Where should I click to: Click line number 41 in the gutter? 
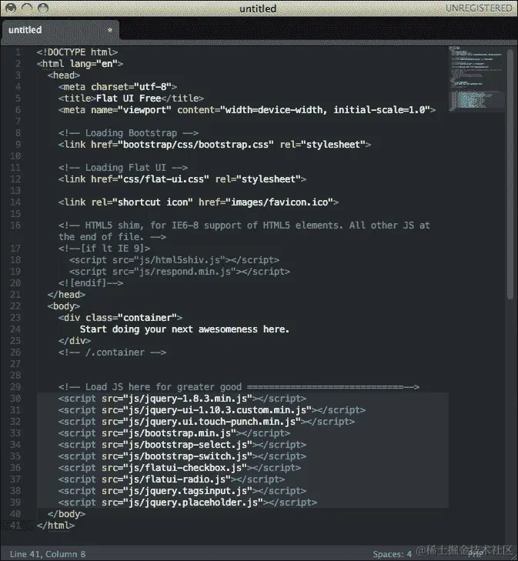pyautogui.click(x=15, y=526)
